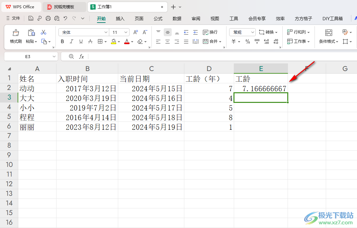Expand the borders dropdown arrow
The width and height of the screenshot is (357, 228).
coord(106,41)
